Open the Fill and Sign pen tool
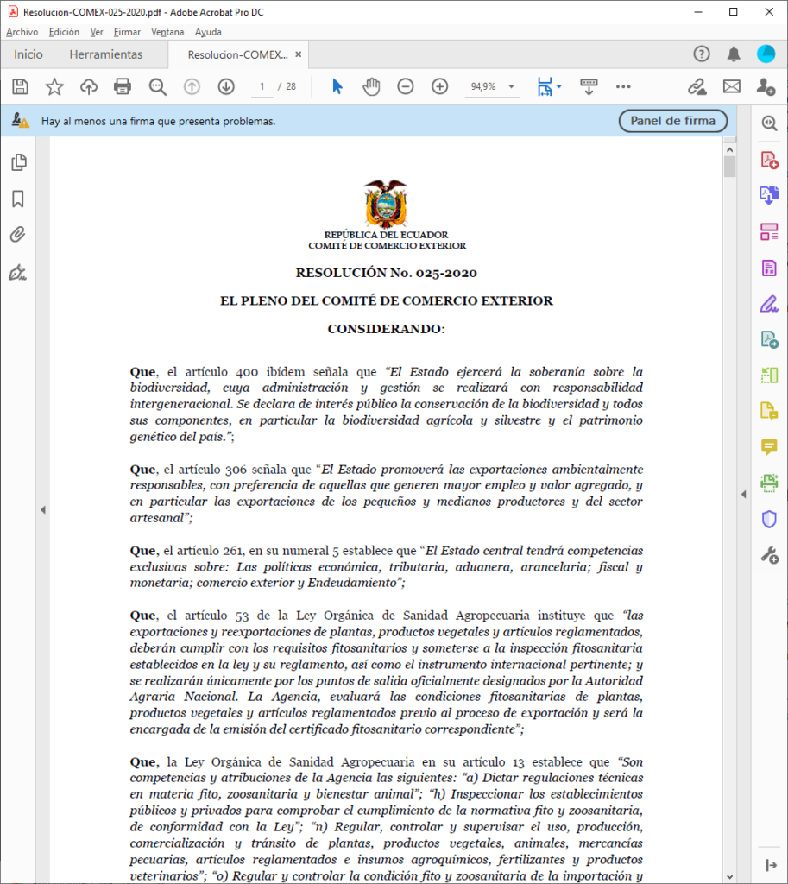788x884 pixels. pyautogui.click(x=768, y=303)
